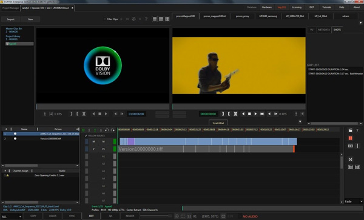Screen dimensions: 364x220
Task: Switch to list view icon
Action: (155, 19)
